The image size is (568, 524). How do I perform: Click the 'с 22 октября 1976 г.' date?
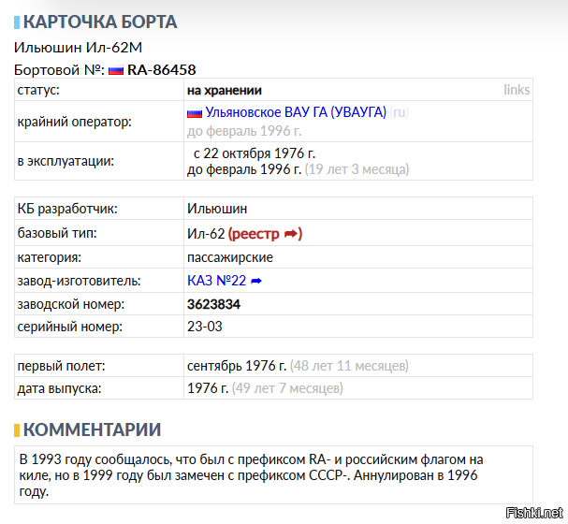255,153
